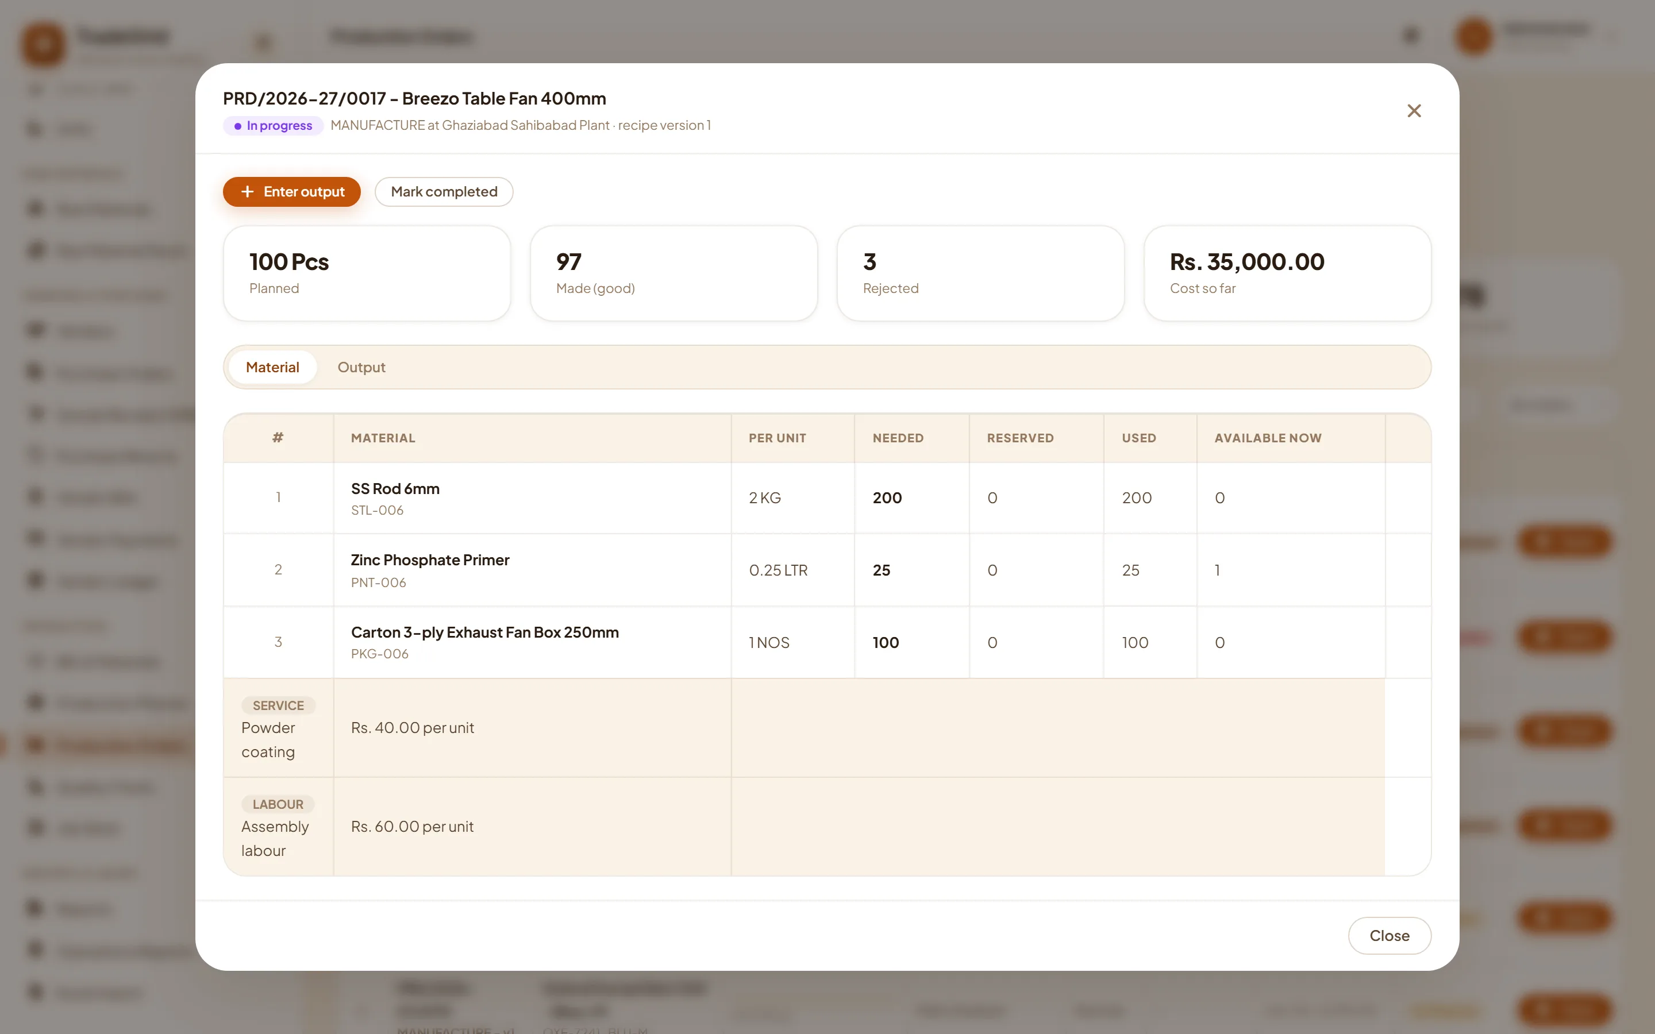Click the SS Rod 6mm material name
The width and height of the screenshot is (1655, 1034).
coord(395,489)
